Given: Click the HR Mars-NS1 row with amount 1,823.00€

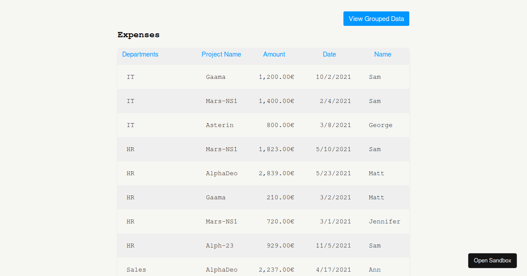Looking at the screenshot, I should [263, 149].
